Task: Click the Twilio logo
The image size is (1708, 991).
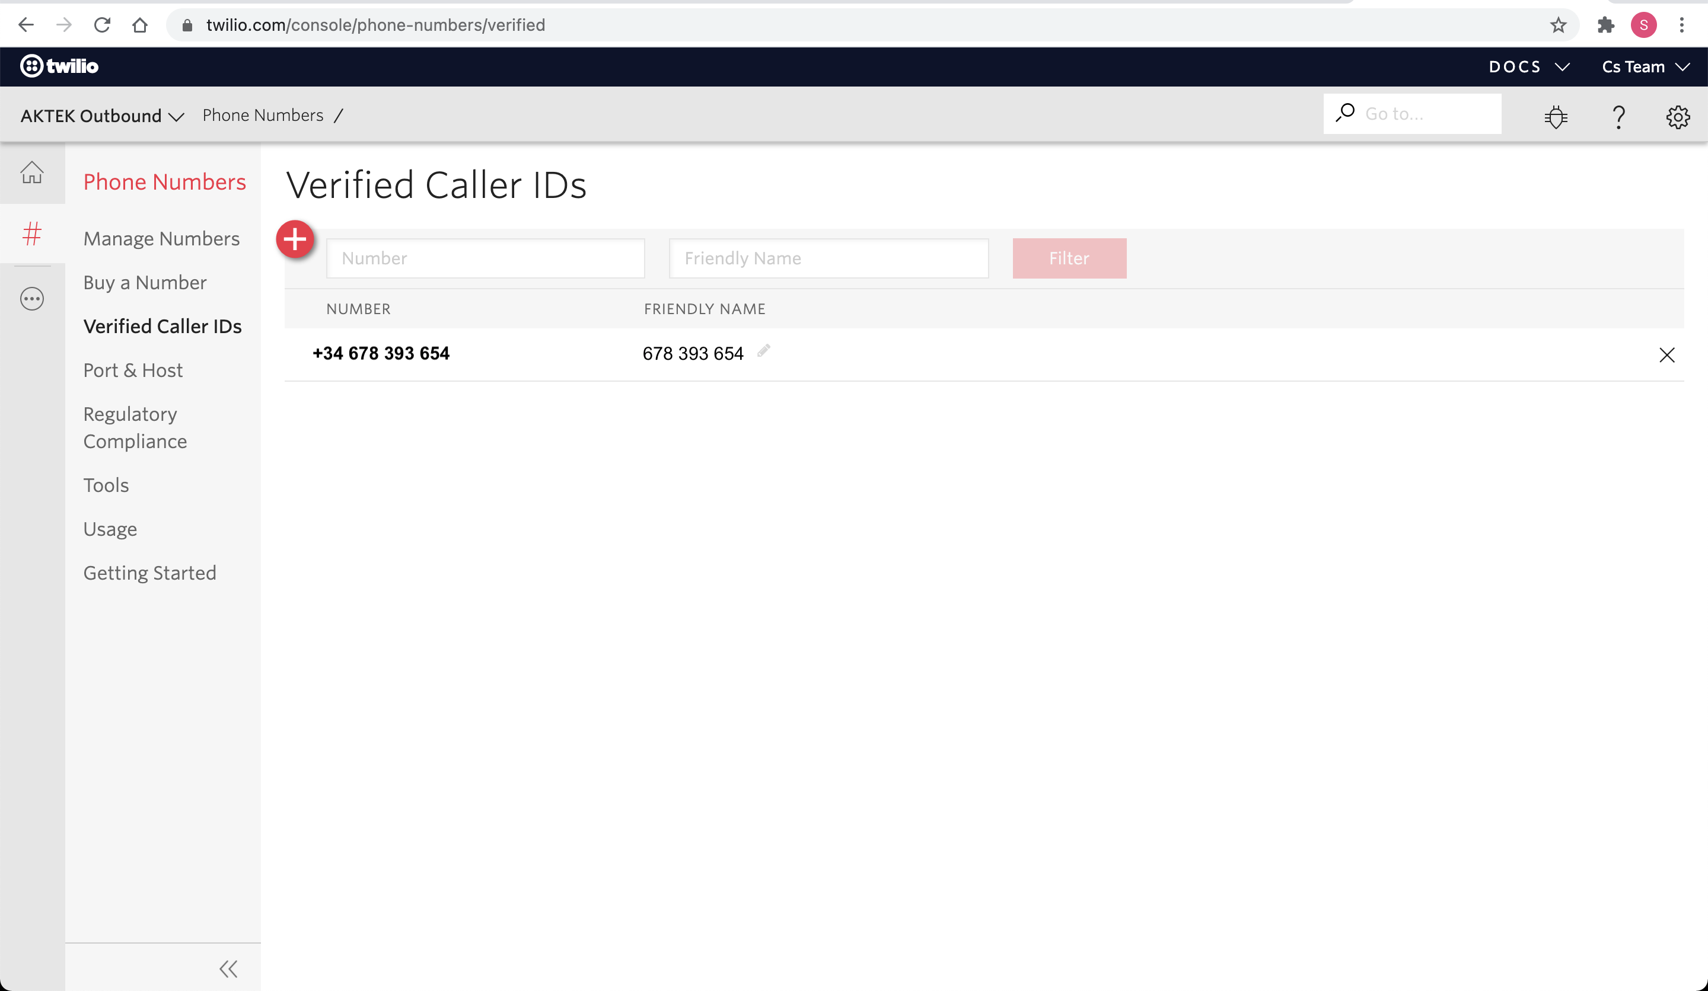Action: [x=60, y=66]
